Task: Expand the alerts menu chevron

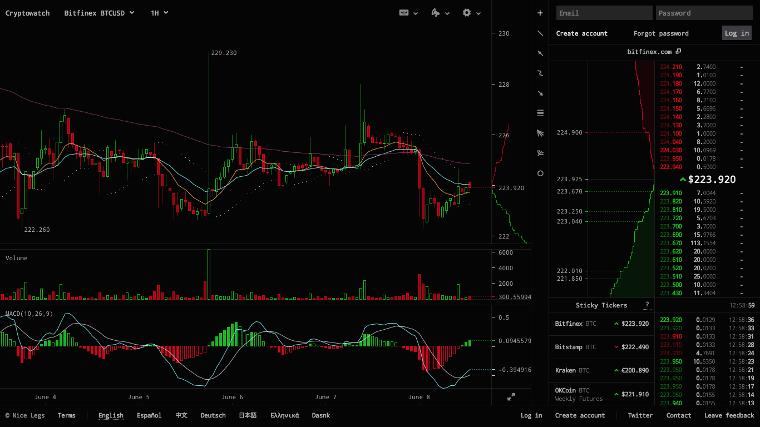Action: 447,13
